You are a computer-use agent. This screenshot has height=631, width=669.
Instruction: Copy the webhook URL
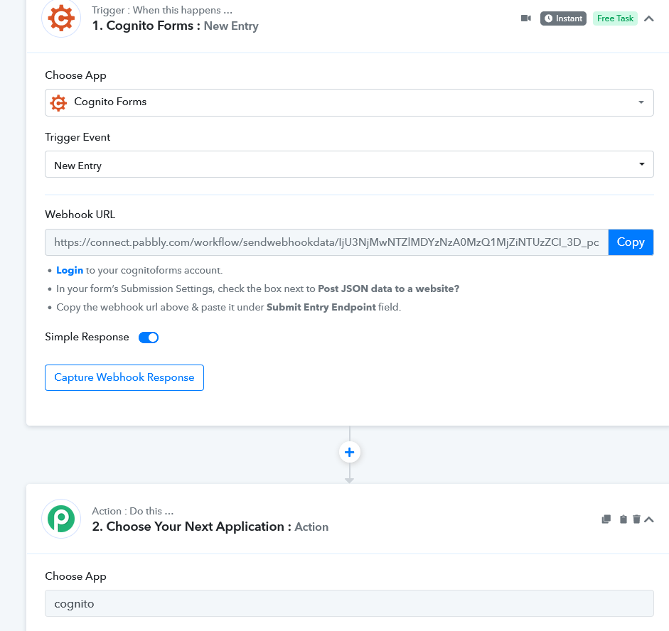[x=631, y=242]
